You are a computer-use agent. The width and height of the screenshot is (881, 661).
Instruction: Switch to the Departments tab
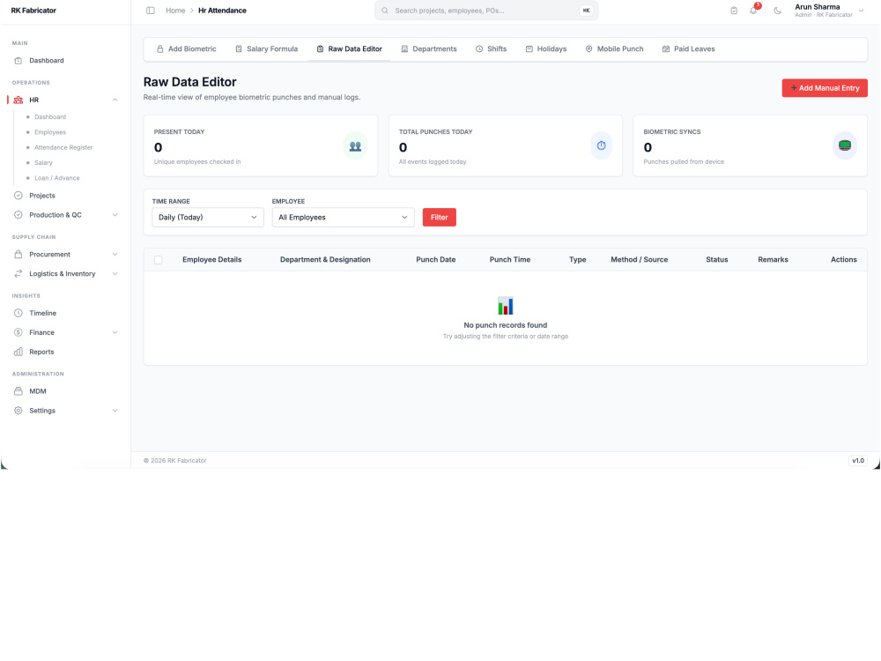[429, 48]
